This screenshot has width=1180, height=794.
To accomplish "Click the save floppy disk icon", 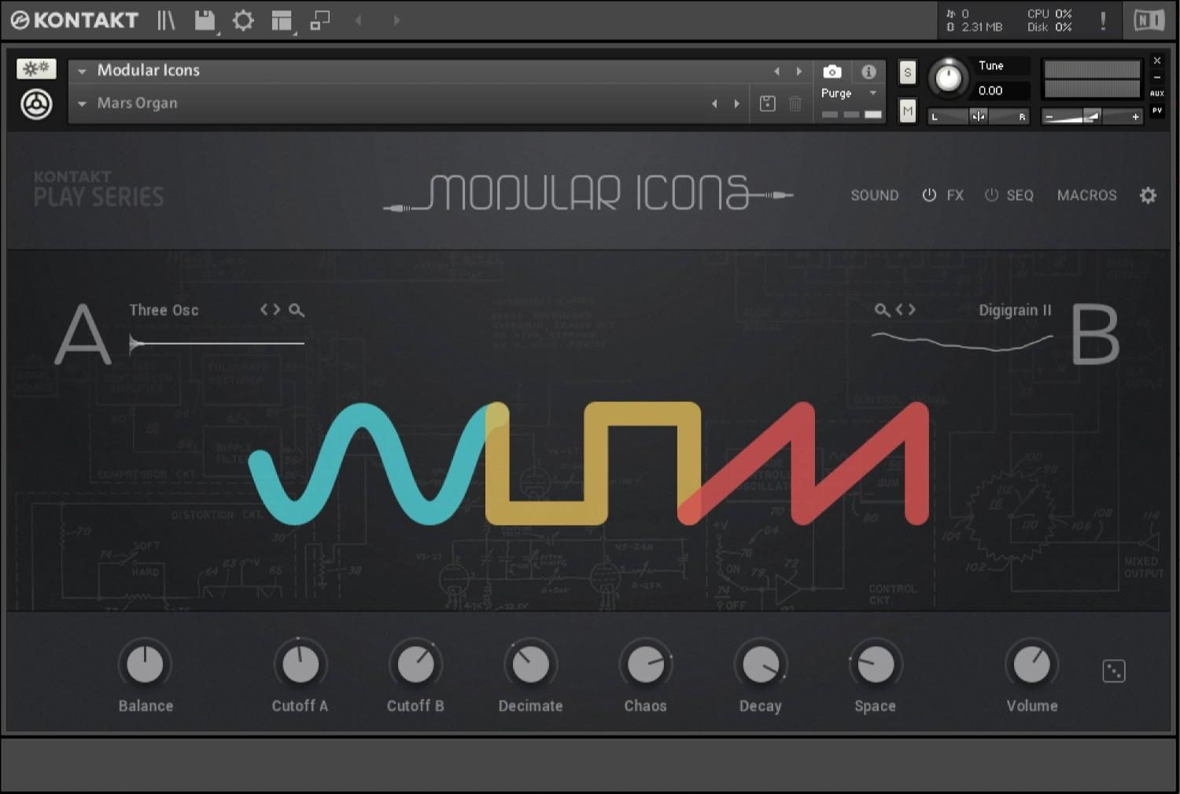I will pos(205,20).
